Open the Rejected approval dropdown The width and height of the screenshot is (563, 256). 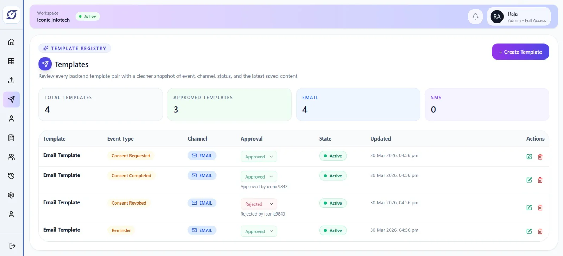pyautogui.click(x=259, y=204)
